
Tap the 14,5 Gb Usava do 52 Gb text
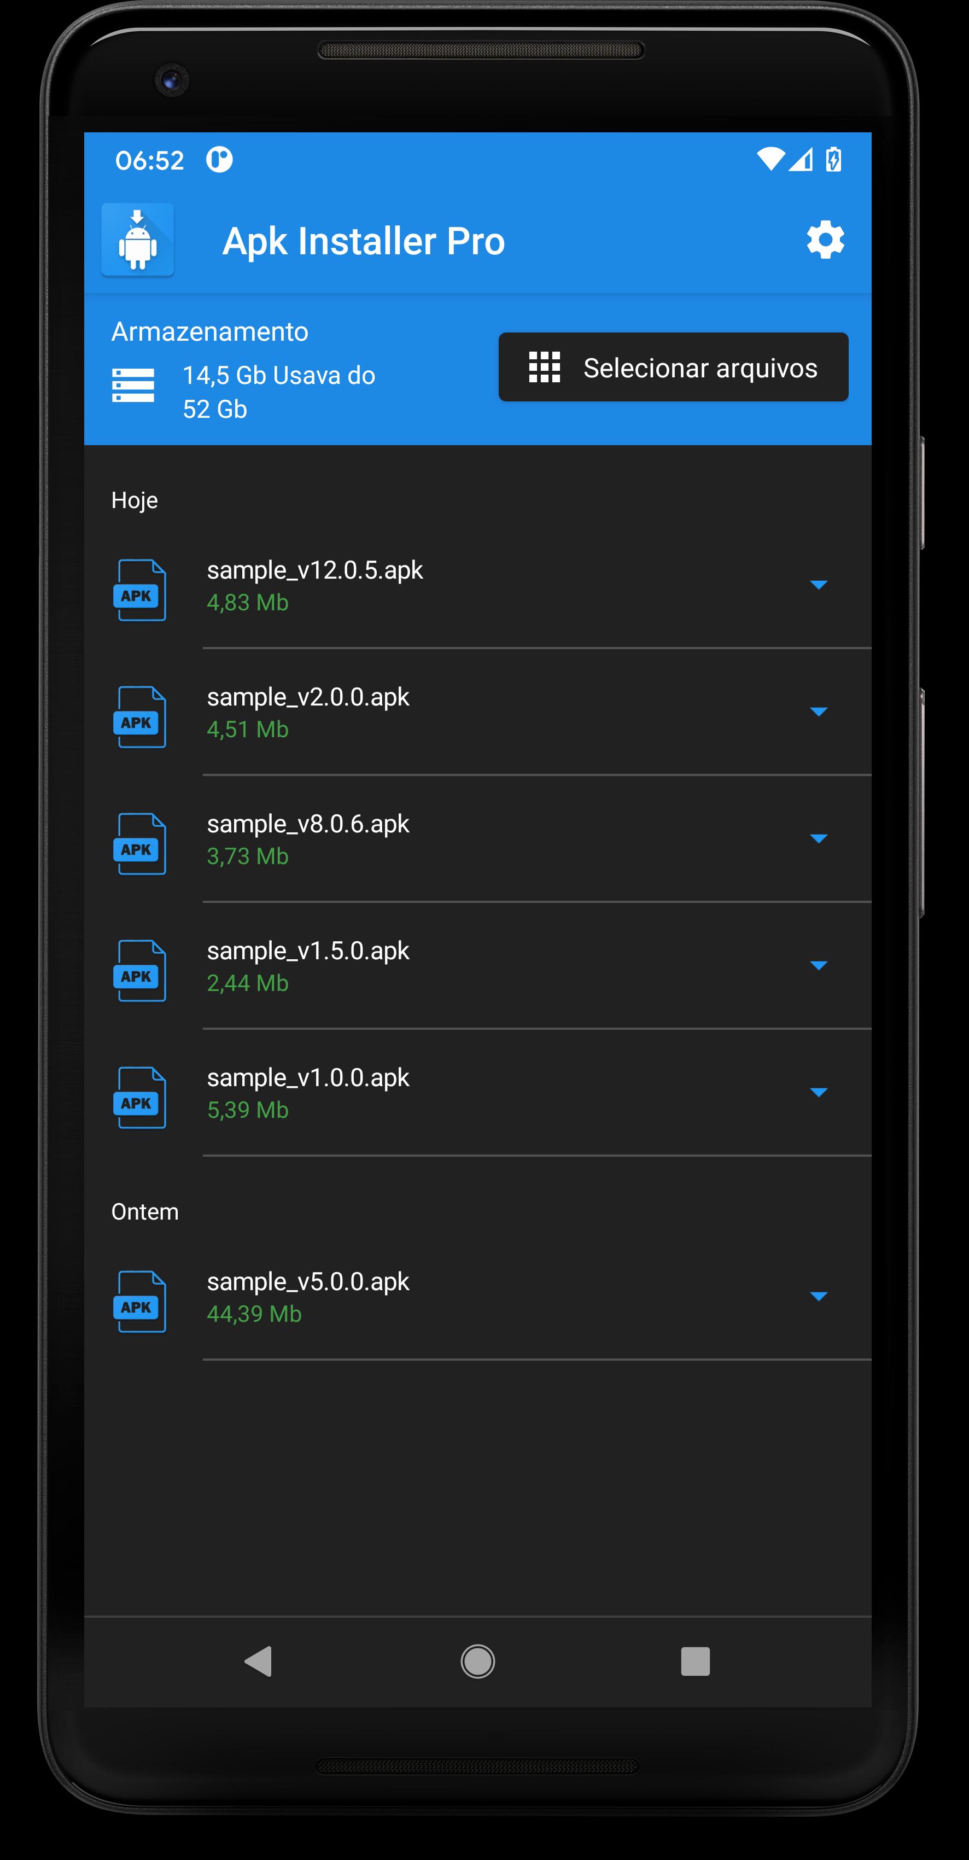279,392
